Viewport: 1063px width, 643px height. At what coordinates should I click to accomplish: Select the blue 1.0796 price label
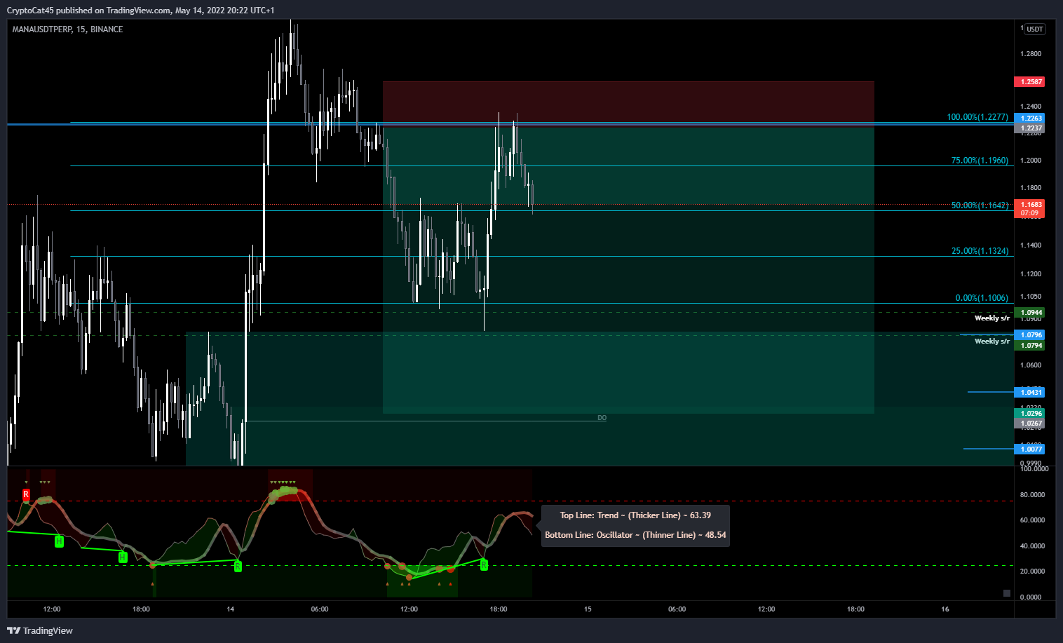coord(1029,335)
